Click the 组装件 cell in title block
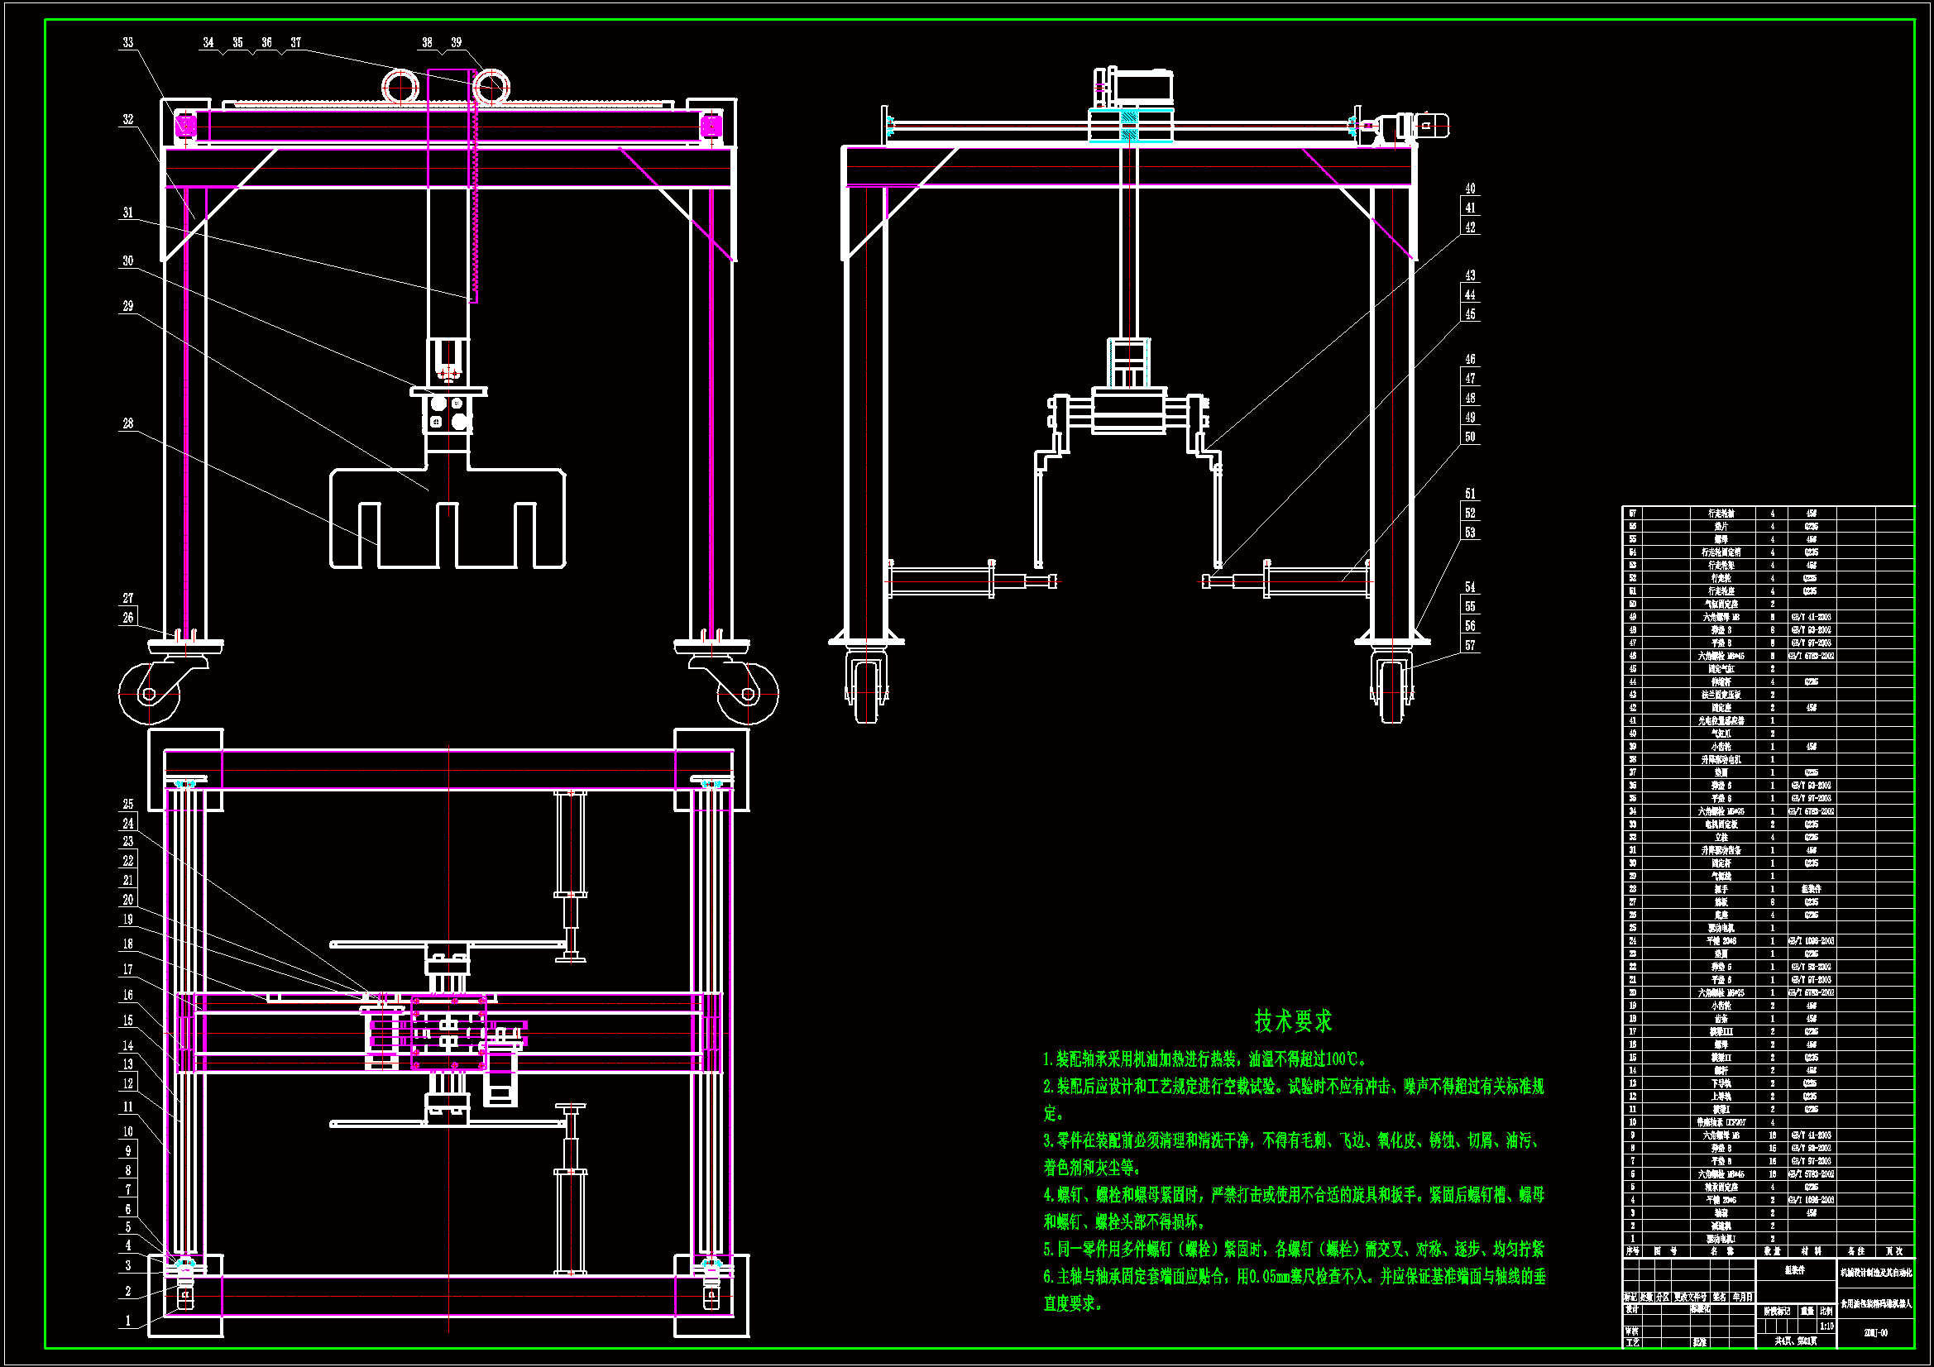 click(1795, 1270)
